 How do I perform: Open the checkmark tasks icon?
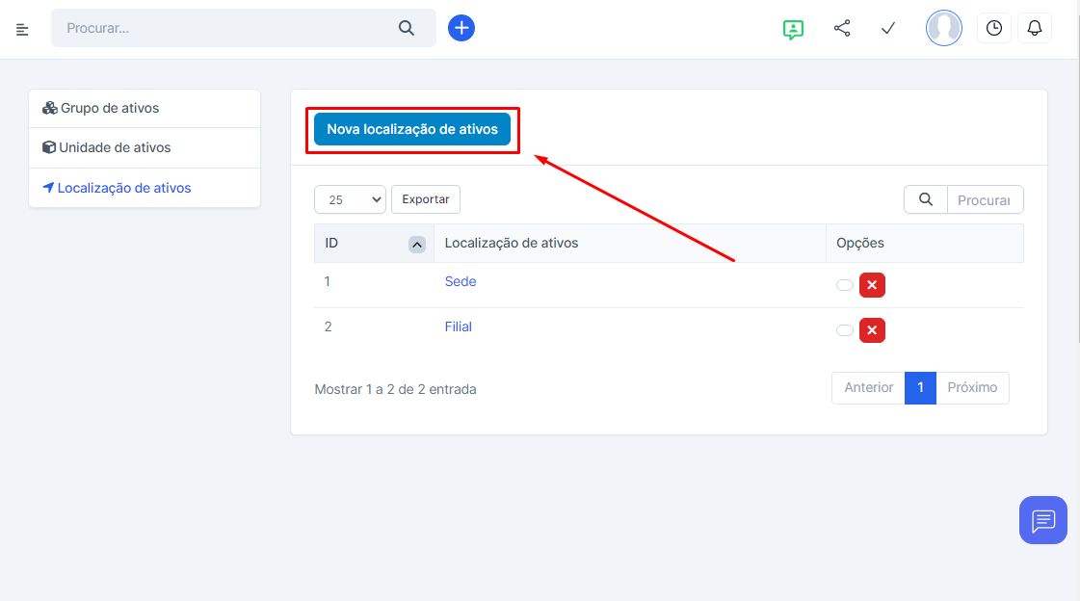(888, 29)
